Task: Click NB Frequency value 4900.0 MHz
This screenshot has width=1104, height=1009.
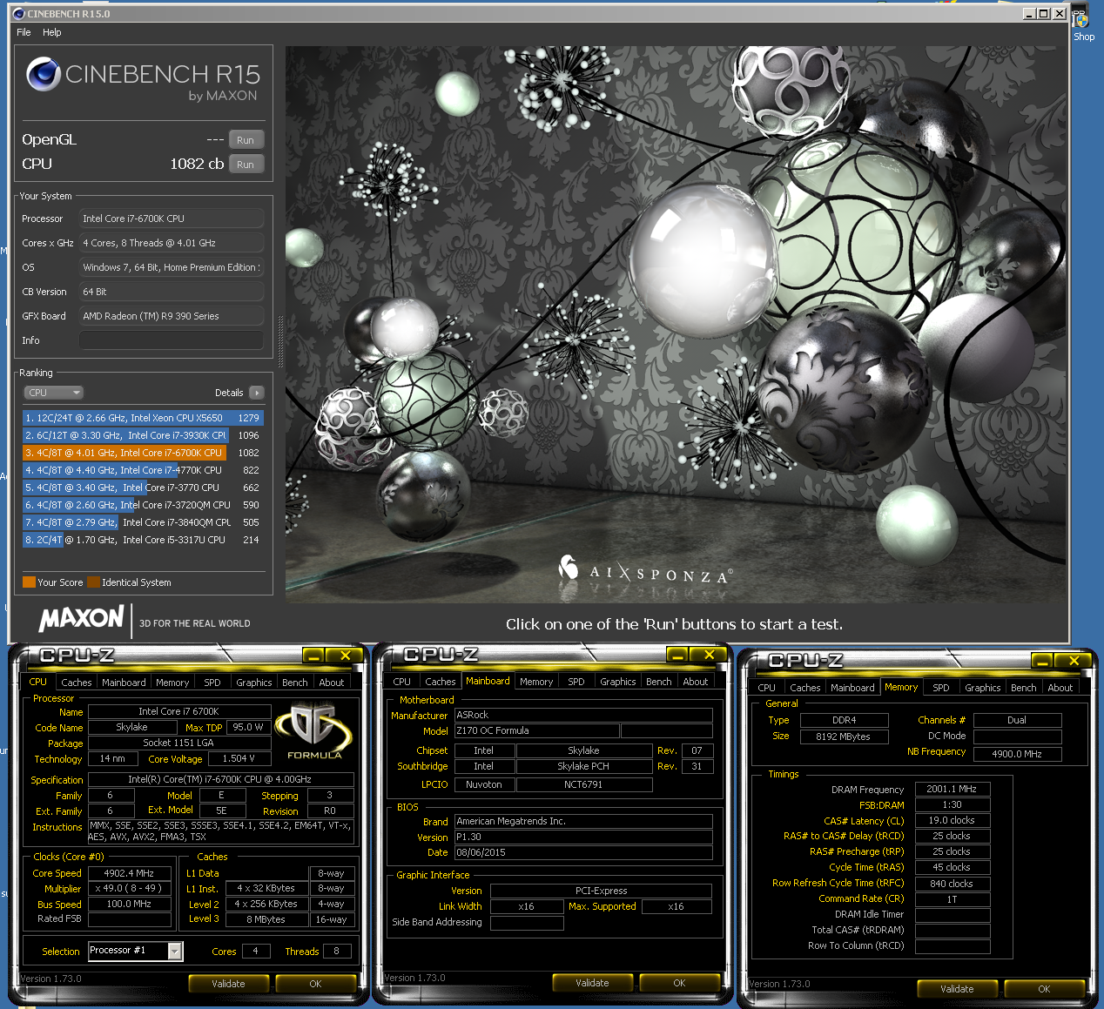Action: (x=1017, y=754)
